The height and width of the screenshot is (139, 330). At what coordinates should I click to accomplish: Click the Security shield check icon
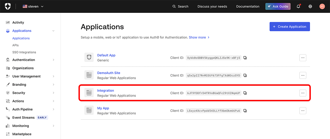(x=8, y=93)
